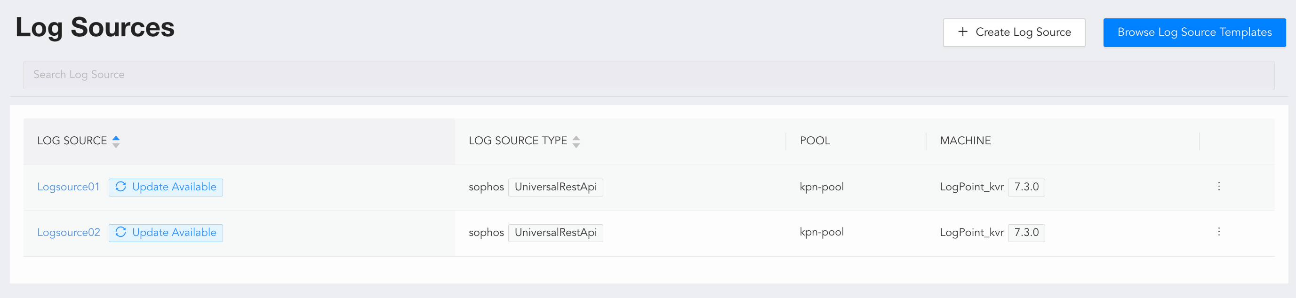Click sophos in the Logsource02 row

486,232
